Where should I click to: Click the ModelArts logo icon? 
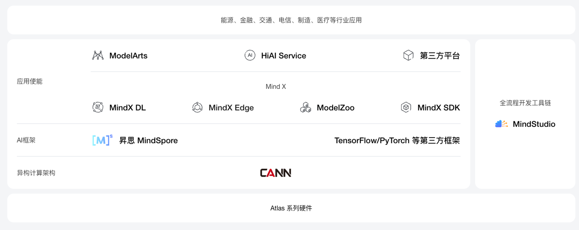(98, 56)
